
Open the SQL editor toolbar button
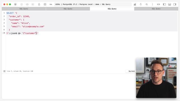pos(51,4)
